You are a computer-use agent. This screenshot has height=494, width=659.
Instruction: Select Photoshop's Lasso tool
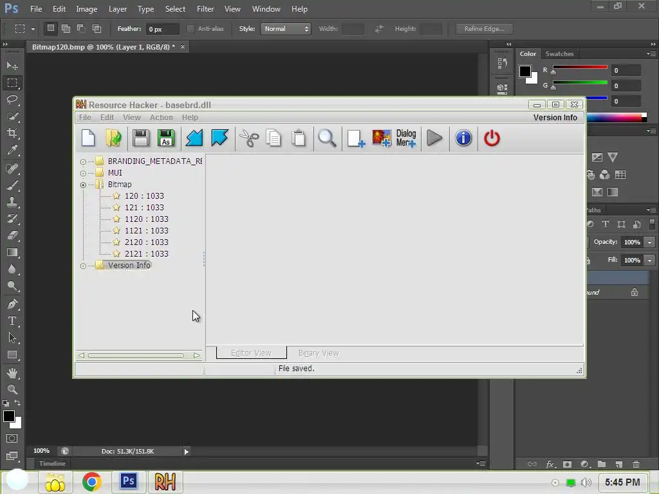(x=12, y=100)
